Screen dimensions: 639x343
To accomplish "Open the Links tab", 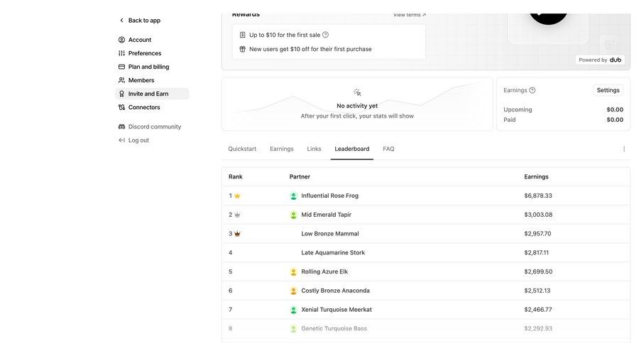I will coord(314,149).
